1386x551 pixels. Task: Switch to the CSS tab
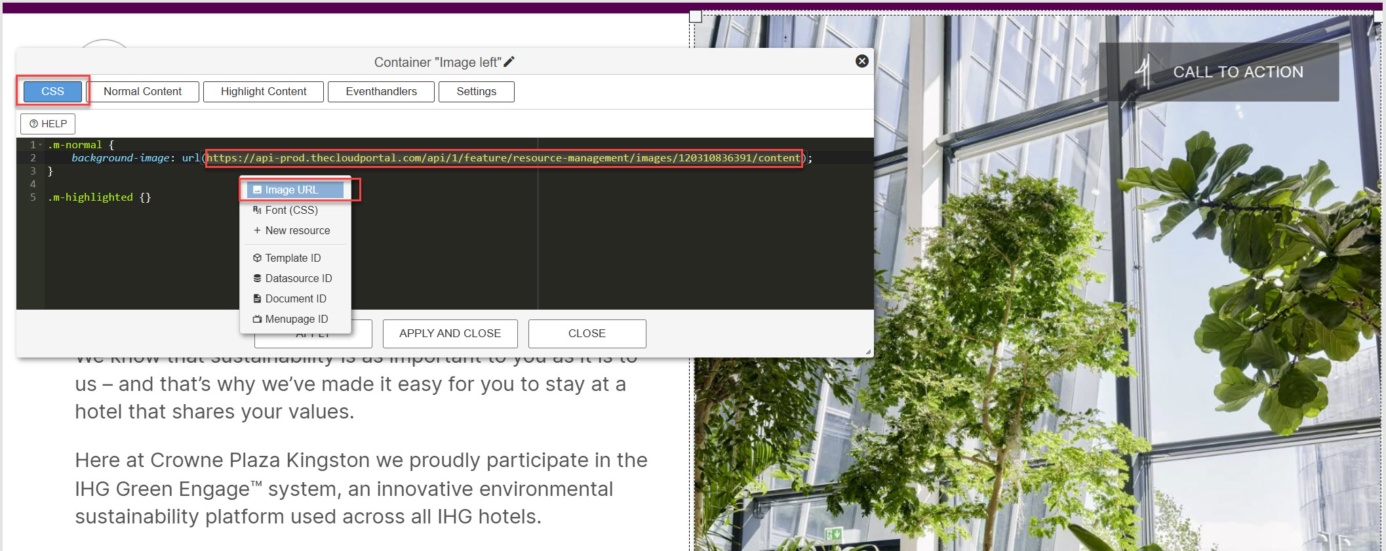(52, 92)
